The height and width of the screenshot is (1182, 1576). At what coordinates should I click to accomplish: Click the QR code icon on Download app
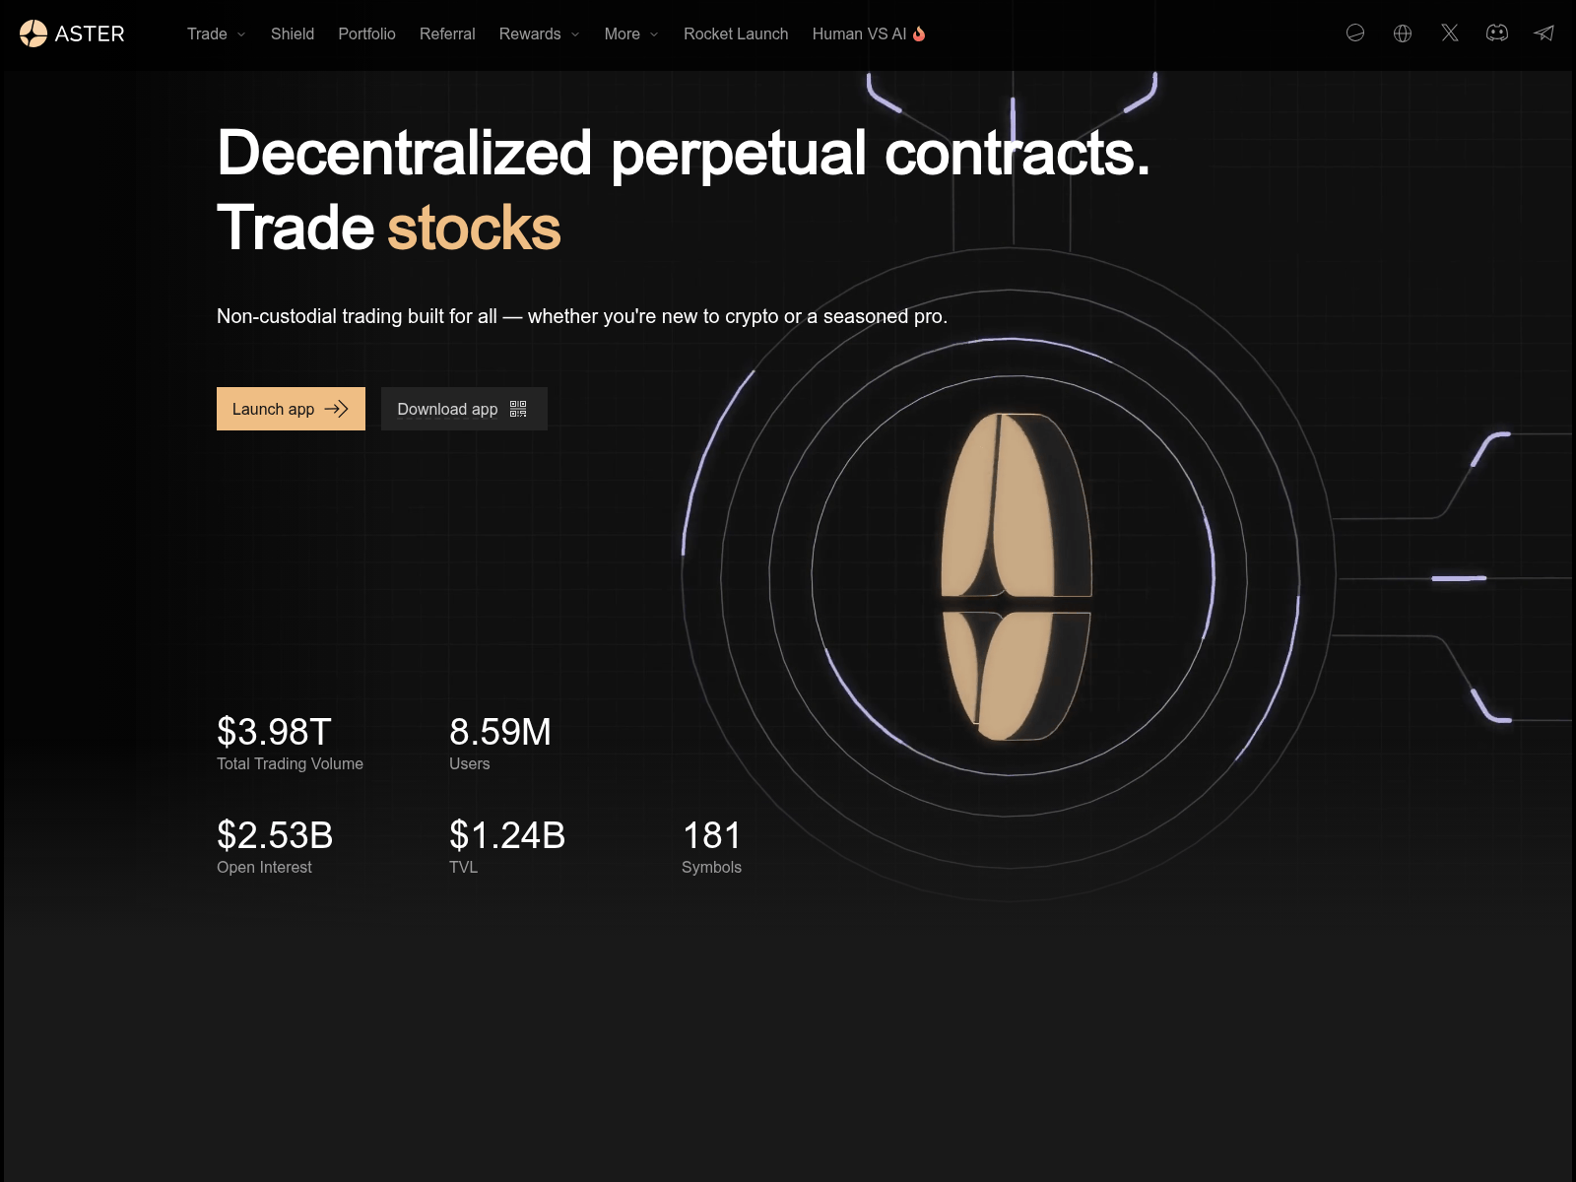518,409
